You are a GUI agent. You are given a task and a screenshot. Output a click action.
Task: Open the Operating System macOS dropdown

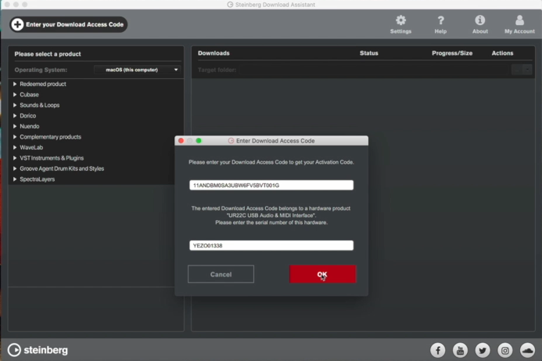[x=137, y=70]
